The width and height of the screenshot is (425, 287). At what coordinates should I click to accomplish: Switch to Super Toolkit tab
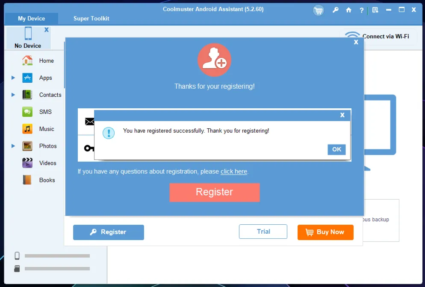tap(91, 19)
